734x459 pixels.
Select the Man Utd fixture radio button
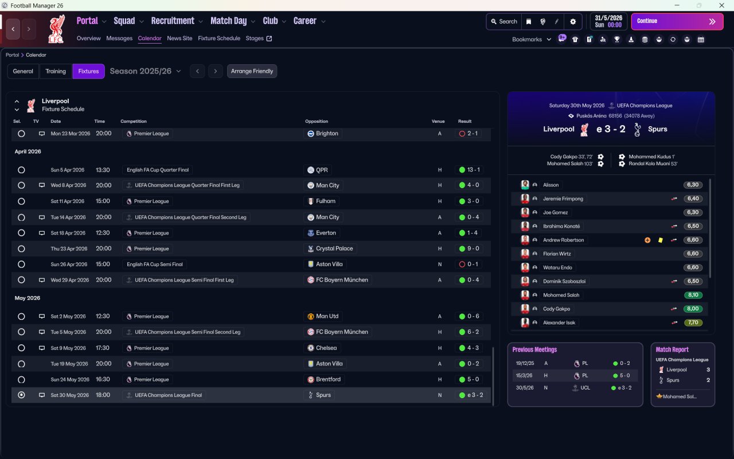[21, 316]
